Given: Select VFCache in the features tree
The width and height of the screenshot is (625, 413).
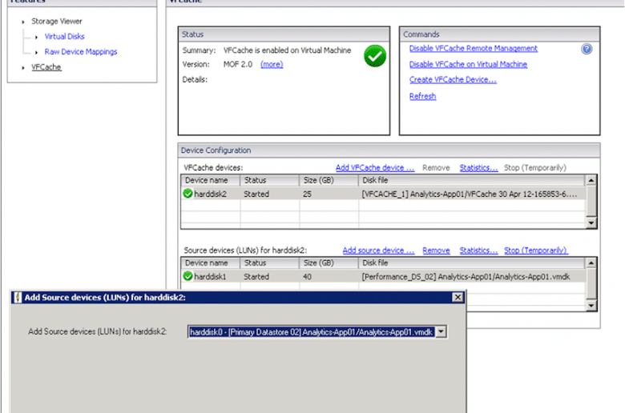Looking at the screenshot, I should coord(46,67).
